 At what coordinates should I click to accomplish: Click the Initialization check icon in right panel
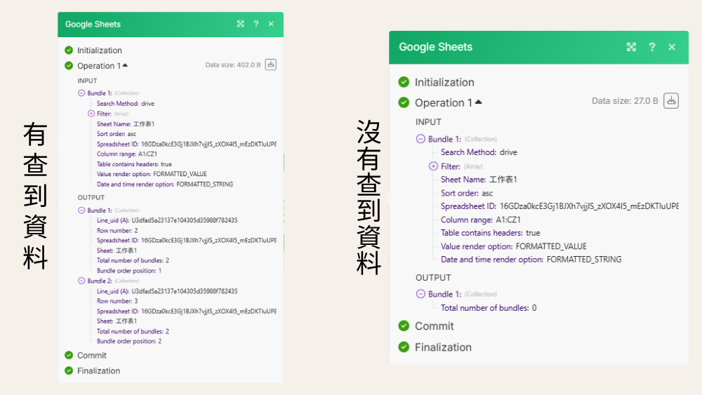(x=404, y=82)
